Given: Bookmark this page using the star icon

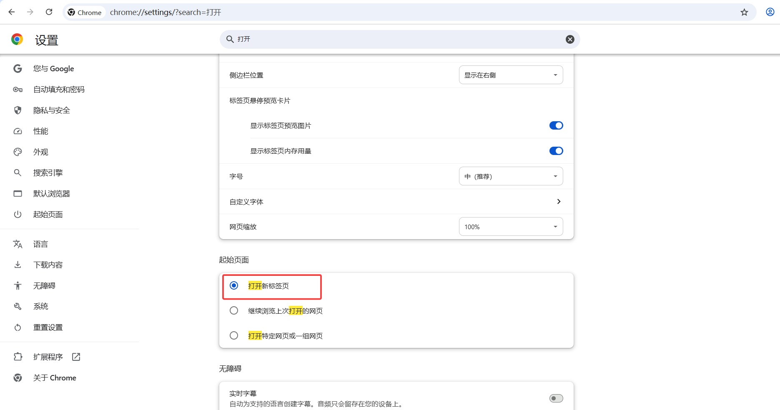Looking at the screenshot, I should click(744, 12).
